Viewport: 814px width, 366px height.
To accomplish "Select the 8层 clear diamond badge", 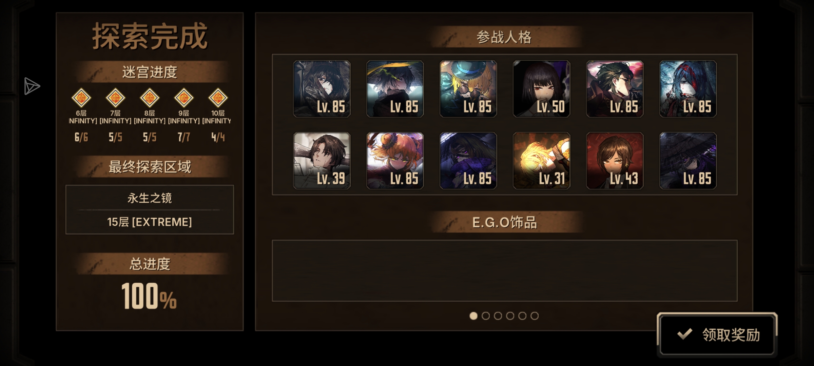I will click(x=150, y=98).
